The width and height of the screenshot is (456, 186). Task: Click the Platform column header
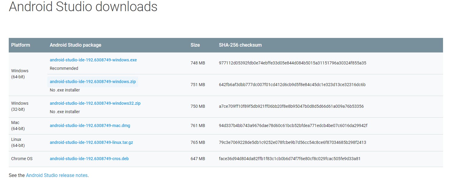21,45
